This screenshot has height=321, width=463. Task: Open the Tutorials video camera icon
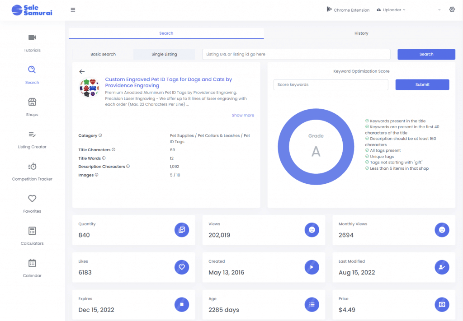[32, 37]
